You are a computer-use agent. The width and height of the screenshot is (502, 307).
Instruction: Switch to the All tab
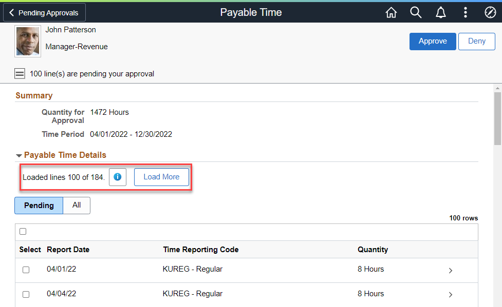pos(77,206)
